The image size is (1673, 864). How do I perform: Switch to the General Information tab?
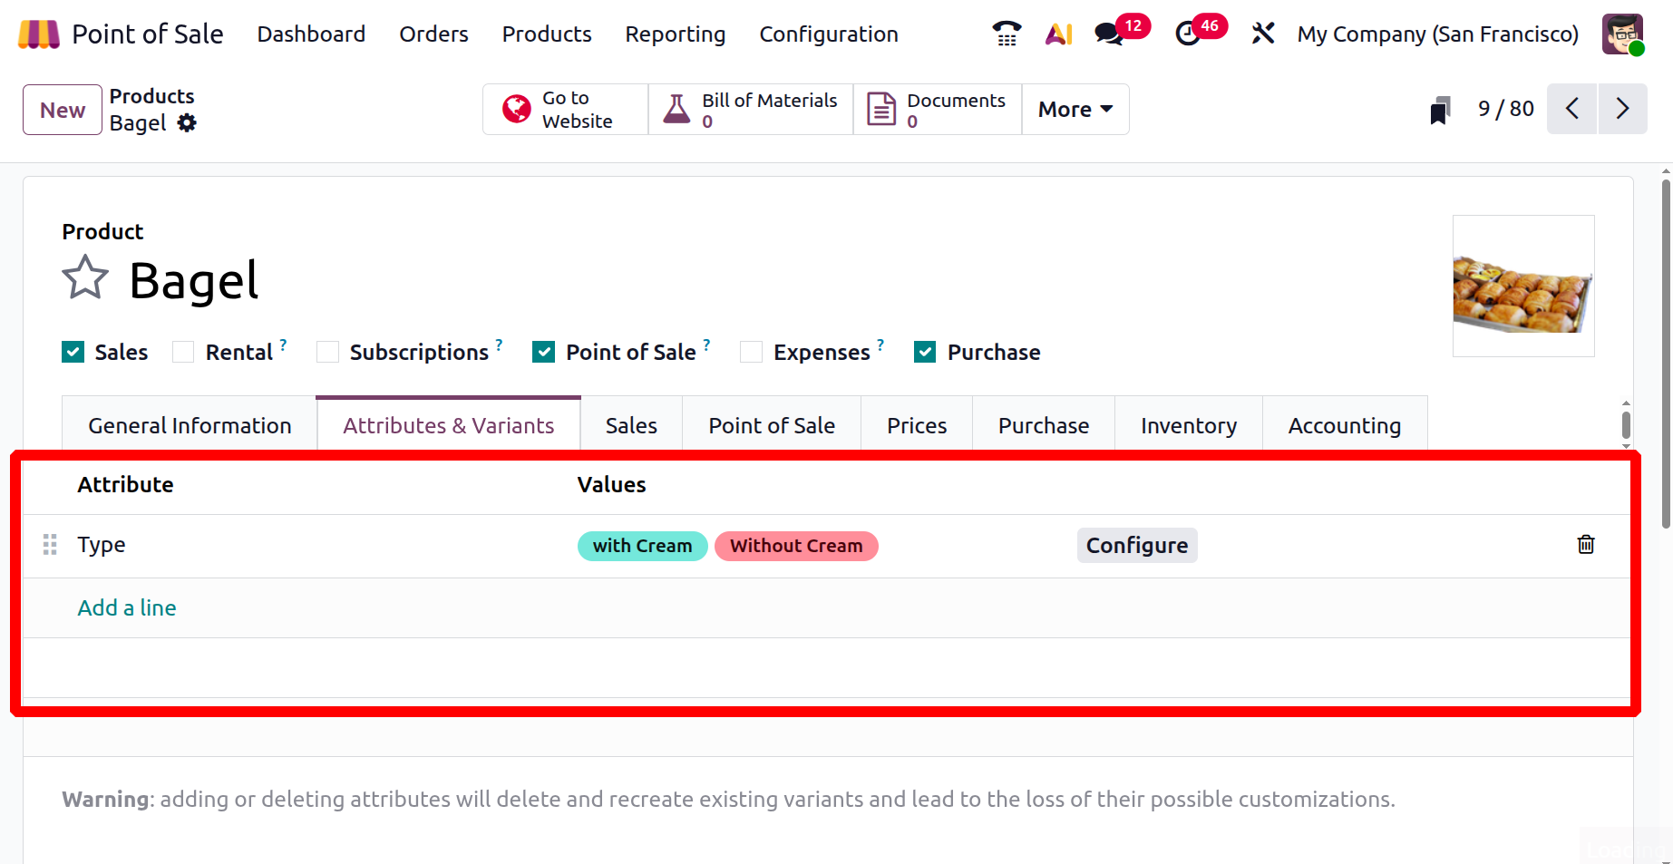point(190,425)
